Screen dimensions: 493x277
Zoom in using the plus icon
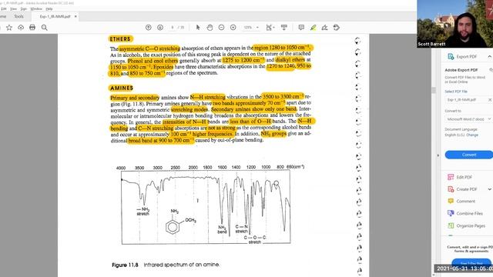(x=233, y=28)
